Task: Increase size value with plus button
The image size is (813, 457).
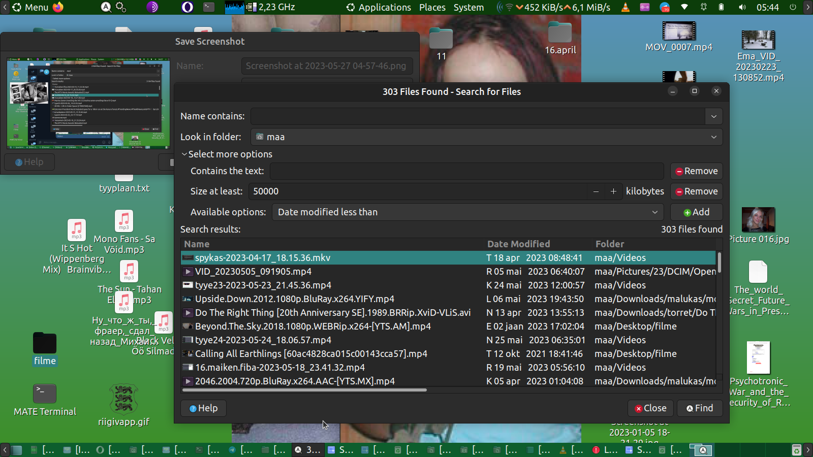Action: click(x=613, y=191)
